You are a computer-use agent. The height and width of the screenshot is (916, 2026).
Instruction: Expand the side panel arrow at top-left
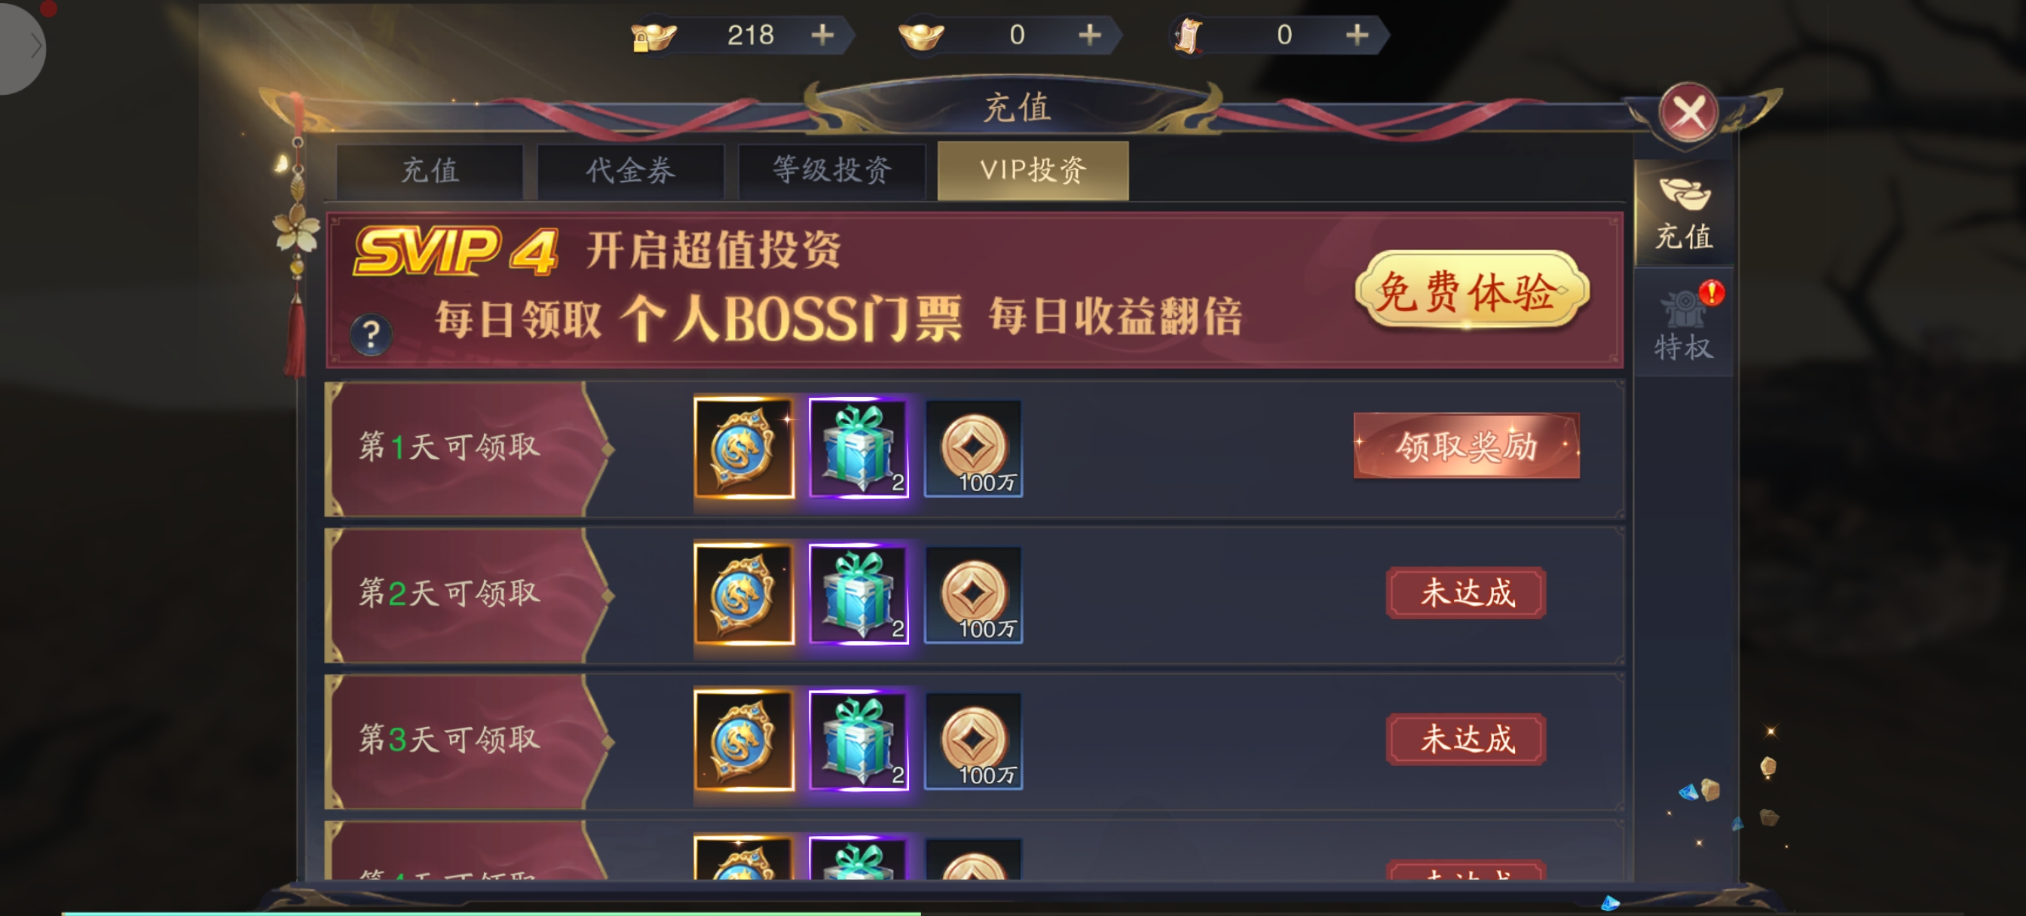tap(20, 47)
